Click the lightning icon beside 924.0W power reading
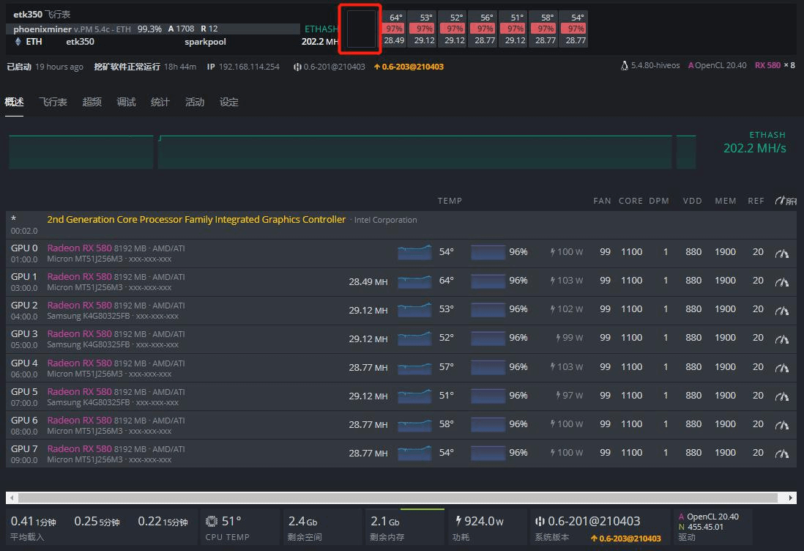Image resolution: width=804 pixels, height=551 pixels. [x=458, y=520]
